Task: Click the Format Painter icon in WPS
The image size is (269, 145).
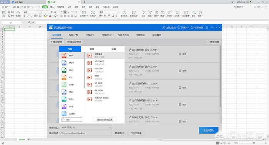Action: point(18,13)
